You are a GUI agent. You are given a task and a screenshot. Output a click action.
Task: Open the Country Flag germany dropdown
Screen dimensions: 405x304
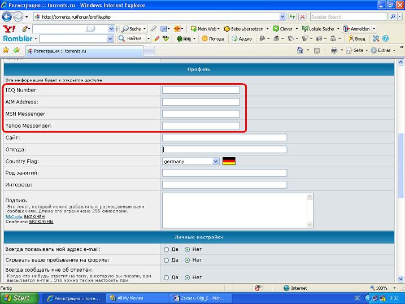216,162
